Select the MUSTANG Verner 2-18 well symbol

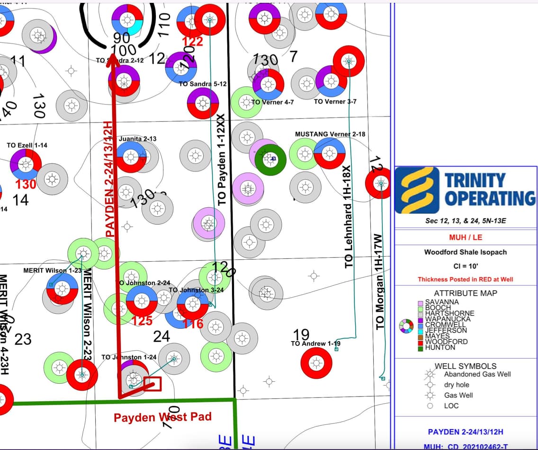coord(330,153)
